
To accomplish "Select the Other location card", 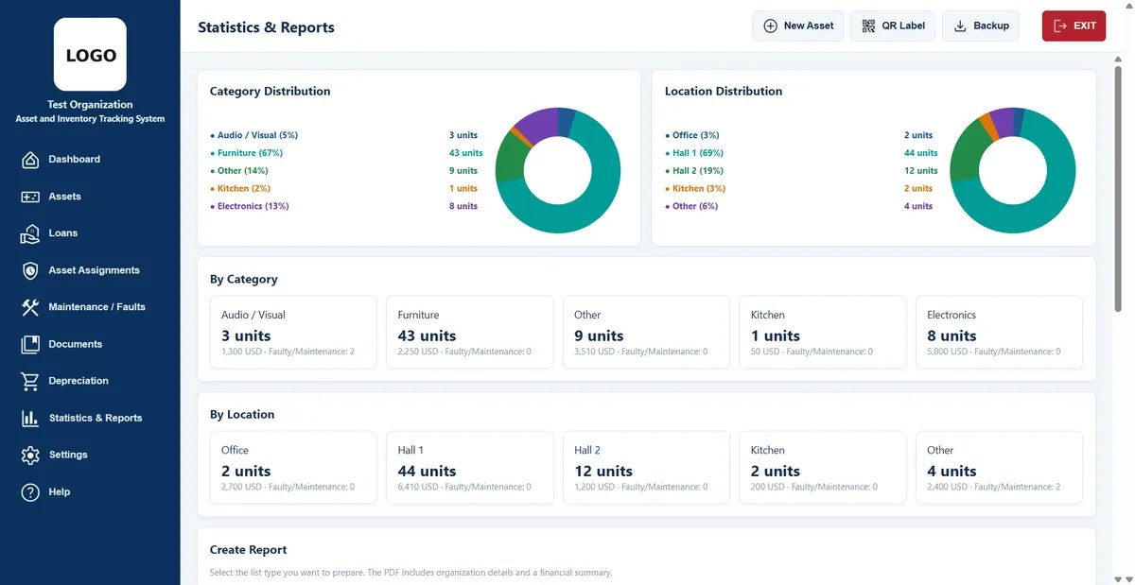I will click(999, 468).
